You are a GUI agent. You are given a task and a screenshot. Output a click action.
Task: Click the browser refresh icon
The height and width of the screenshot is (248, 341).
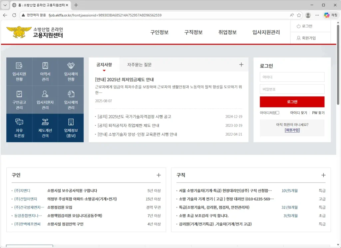pyautogui.click(x=14, y=15)
